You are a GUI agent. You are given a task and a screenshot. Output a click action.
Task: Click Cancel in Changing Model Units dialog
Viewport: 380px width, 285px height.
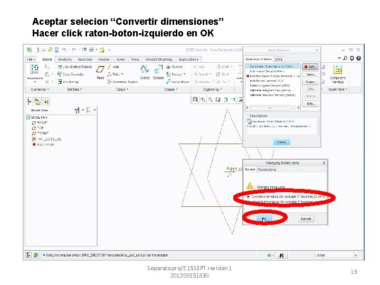tap(306, 218)
